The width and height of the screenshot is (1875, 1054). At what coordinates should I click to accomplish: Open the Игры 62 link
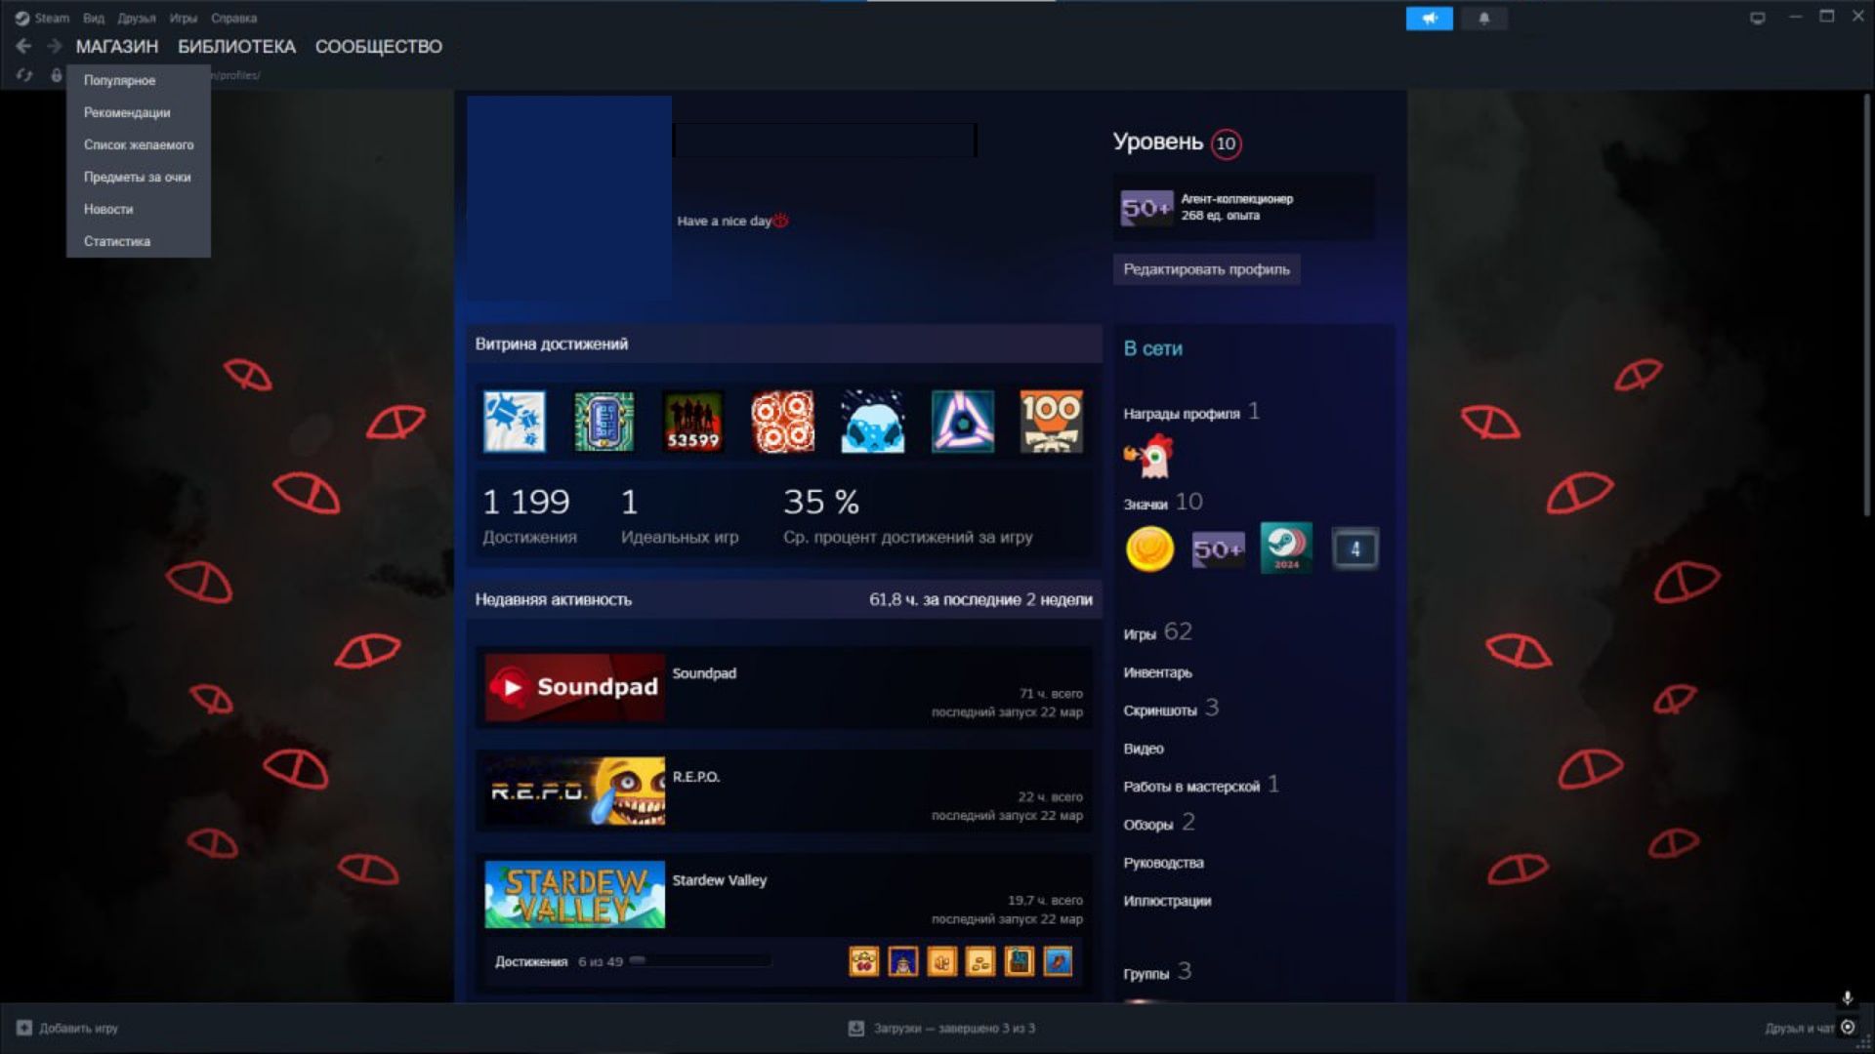1157,632
